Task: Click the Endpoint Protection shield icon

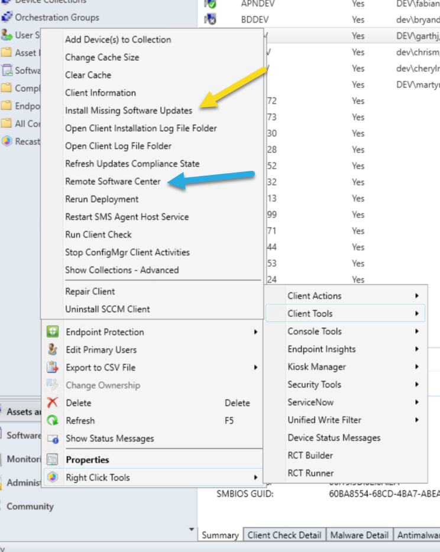Action: [x=53, y=332]
